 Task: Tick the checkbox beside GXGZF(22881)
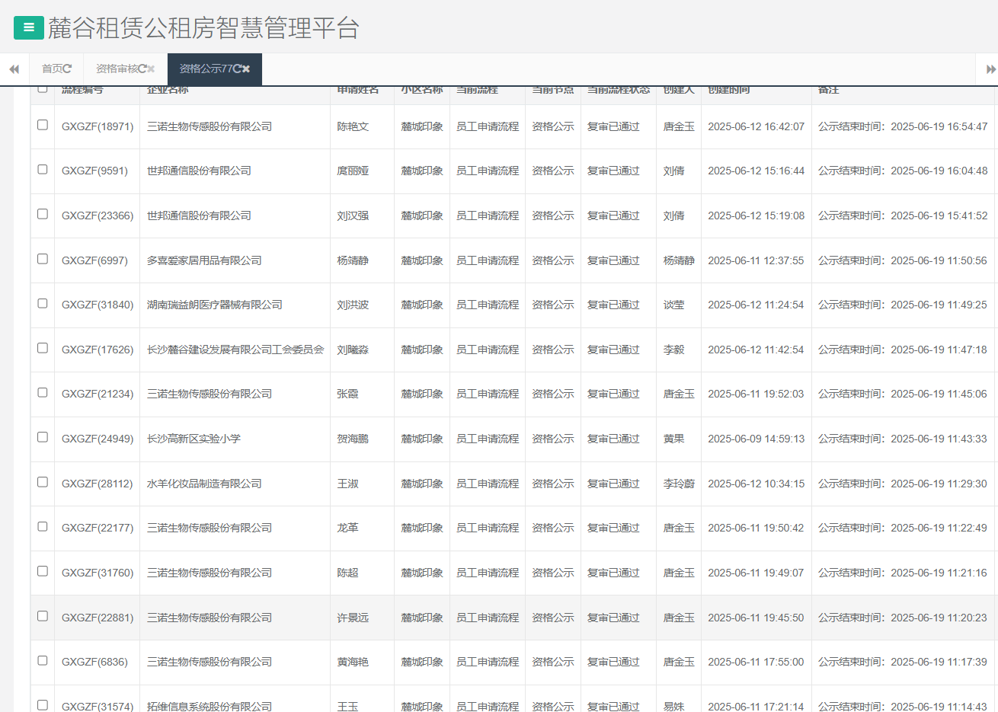[x=43, y=616]
